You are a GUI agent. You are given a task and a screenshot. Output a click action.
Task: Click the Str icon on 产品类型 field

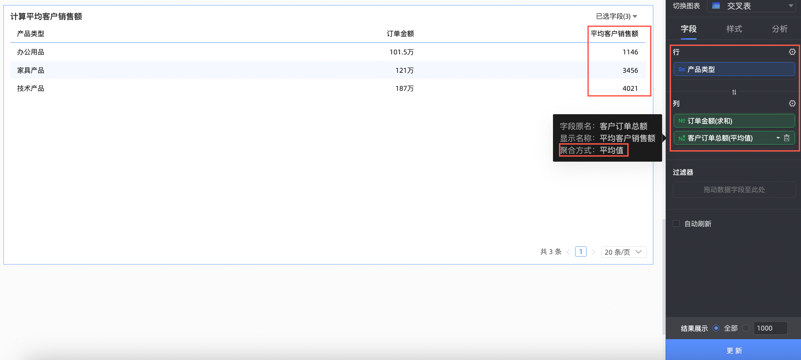tap(681, 69)
